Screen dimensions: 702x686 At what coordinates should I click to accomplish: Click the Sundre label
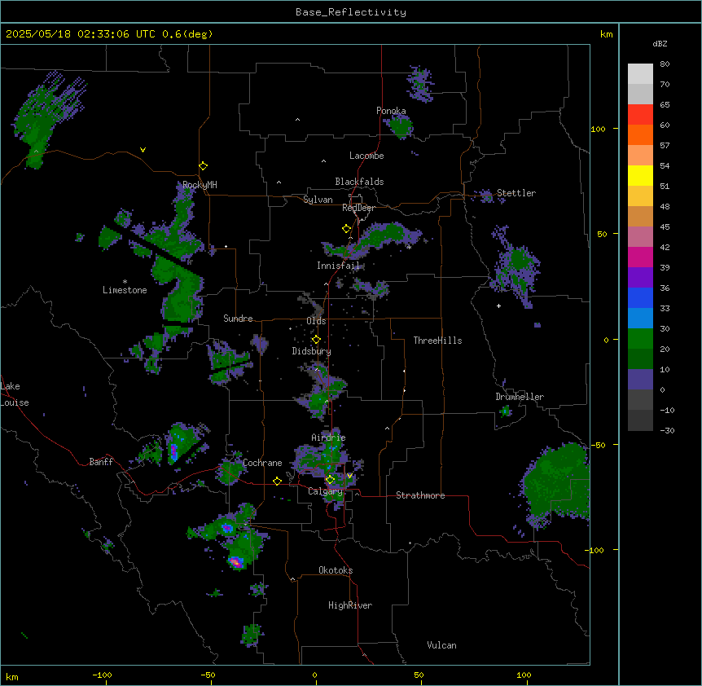238,319
